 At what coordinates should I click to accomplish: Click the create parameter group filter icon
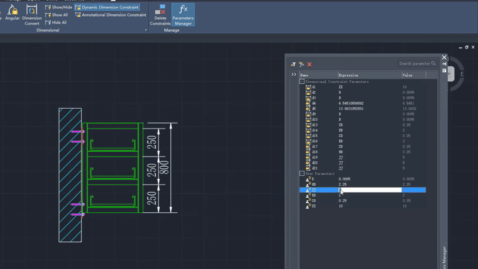[293, 64]
